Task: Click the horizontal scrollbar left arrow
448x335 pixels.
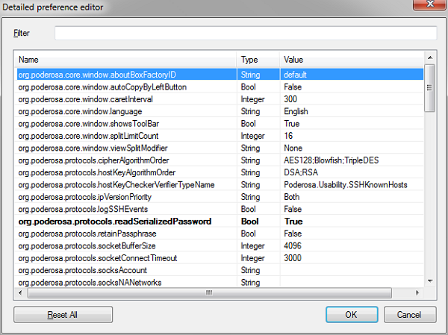Action: (x=20, y=292)
